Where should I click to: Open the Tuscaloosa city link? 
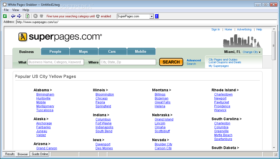pyautogui.click(x=45, y=110)
